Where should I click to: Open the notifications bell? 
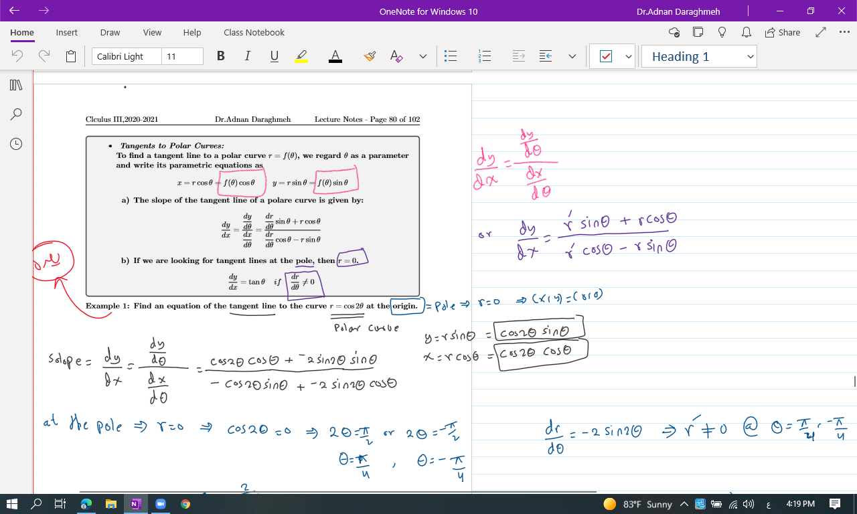click(746, 32)
